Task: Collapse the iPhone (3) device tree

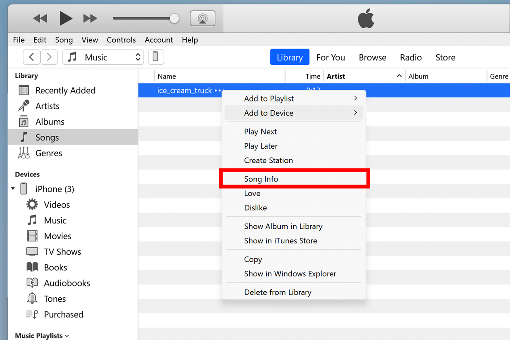Action: pyautogui.click(x=13, y=189)
